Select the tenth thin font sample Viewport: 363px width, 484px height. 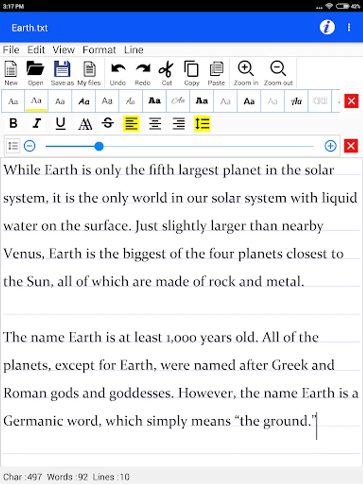tap(225, 101)
